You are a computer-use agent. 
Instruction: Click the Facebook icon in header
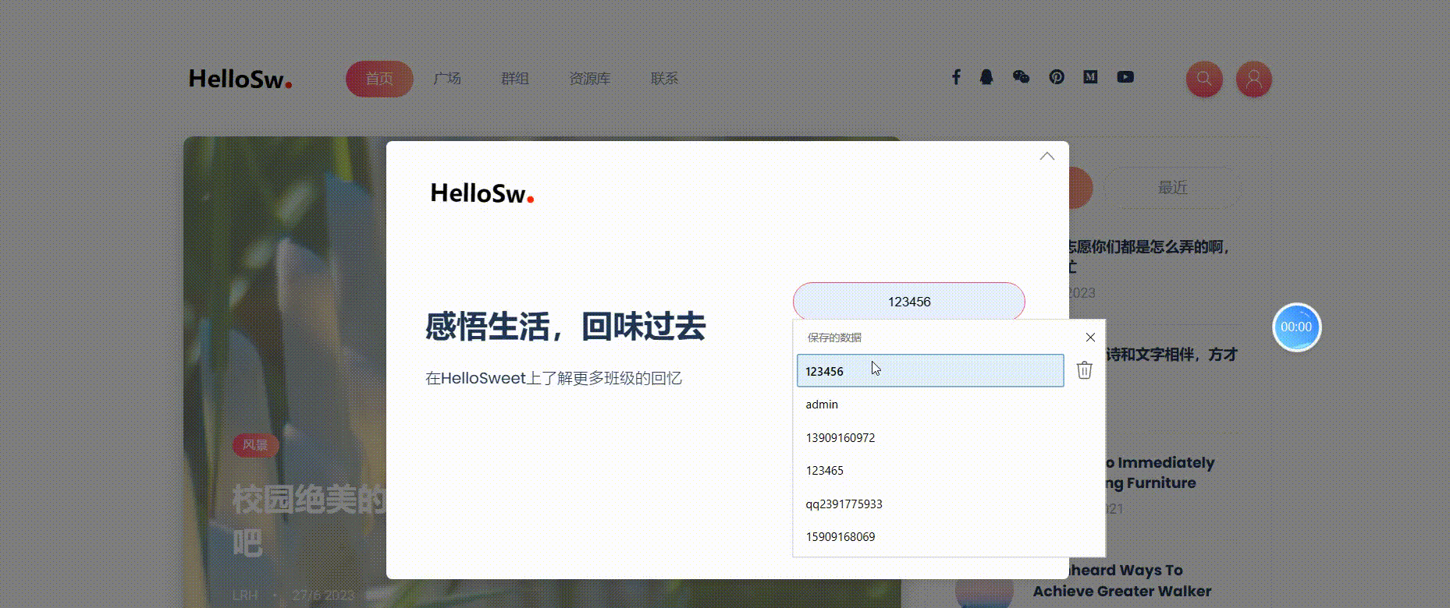coord(956,77)
